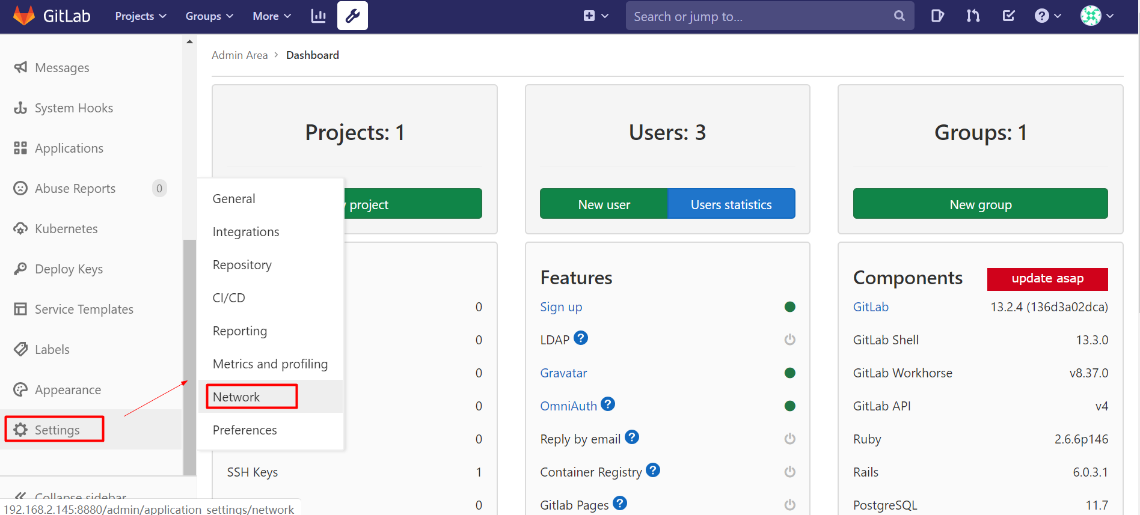Click the OmniAuth help question icon
This screenshot has width=1140, height=515.
pyautogui.click(x=608, y=404)
